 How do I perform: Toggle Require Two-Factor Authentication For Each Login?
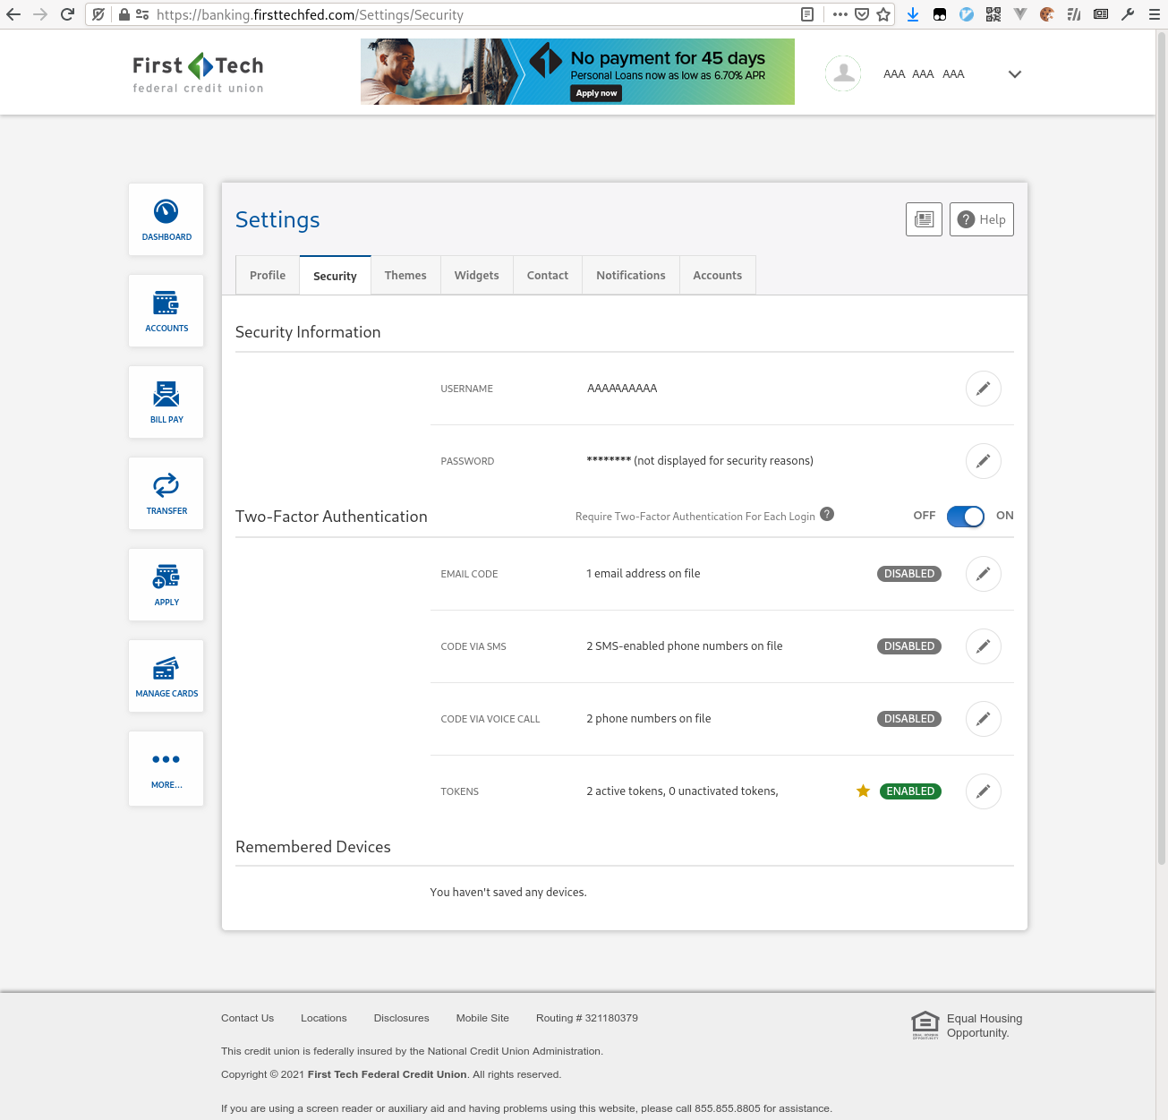click(x=966, y=517)
